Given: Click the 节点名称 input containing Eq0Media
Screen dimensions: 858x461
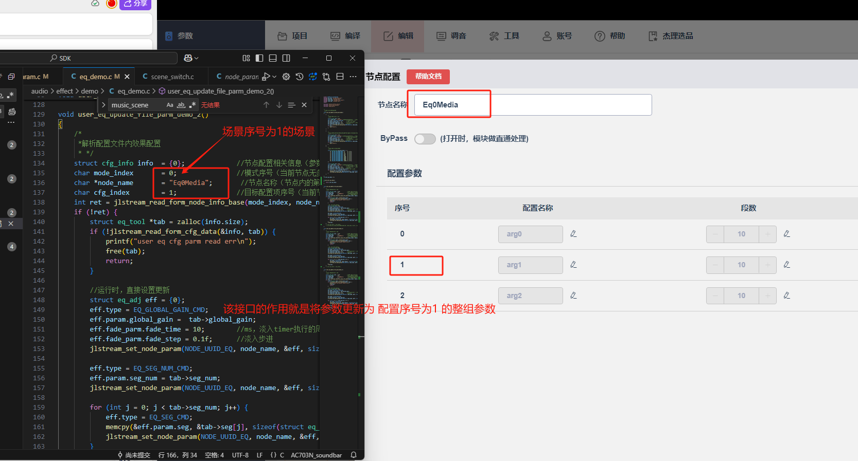Looking at the screenshot, I should [533, 105].
